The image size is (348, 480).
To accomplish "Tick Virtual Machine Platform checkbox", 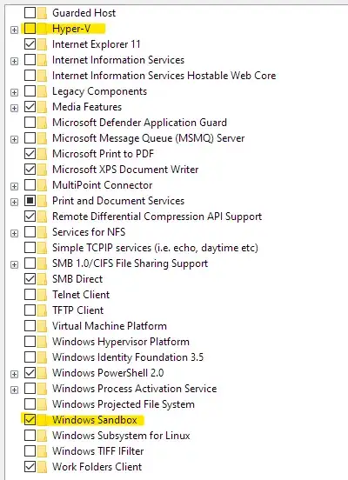I will [30, 326].
